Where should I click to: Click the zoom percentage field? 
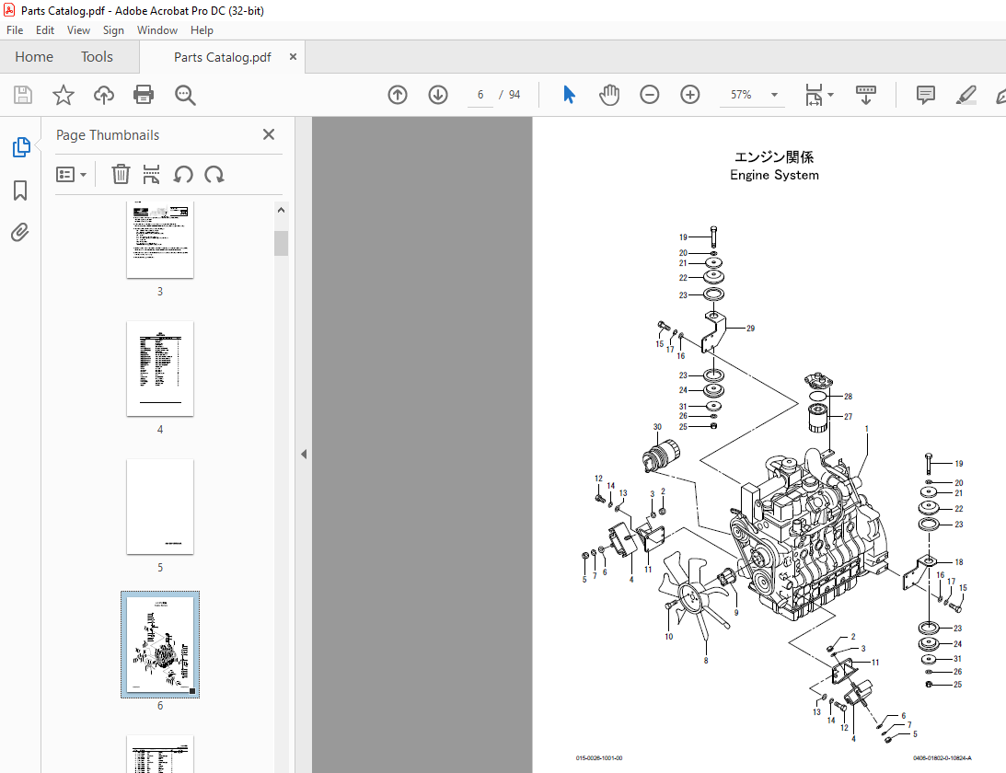[x=742, y=95]
